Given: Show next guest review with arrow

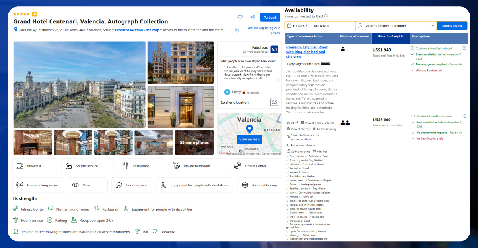Looking at the screenshot, I should tap(278, 80).
